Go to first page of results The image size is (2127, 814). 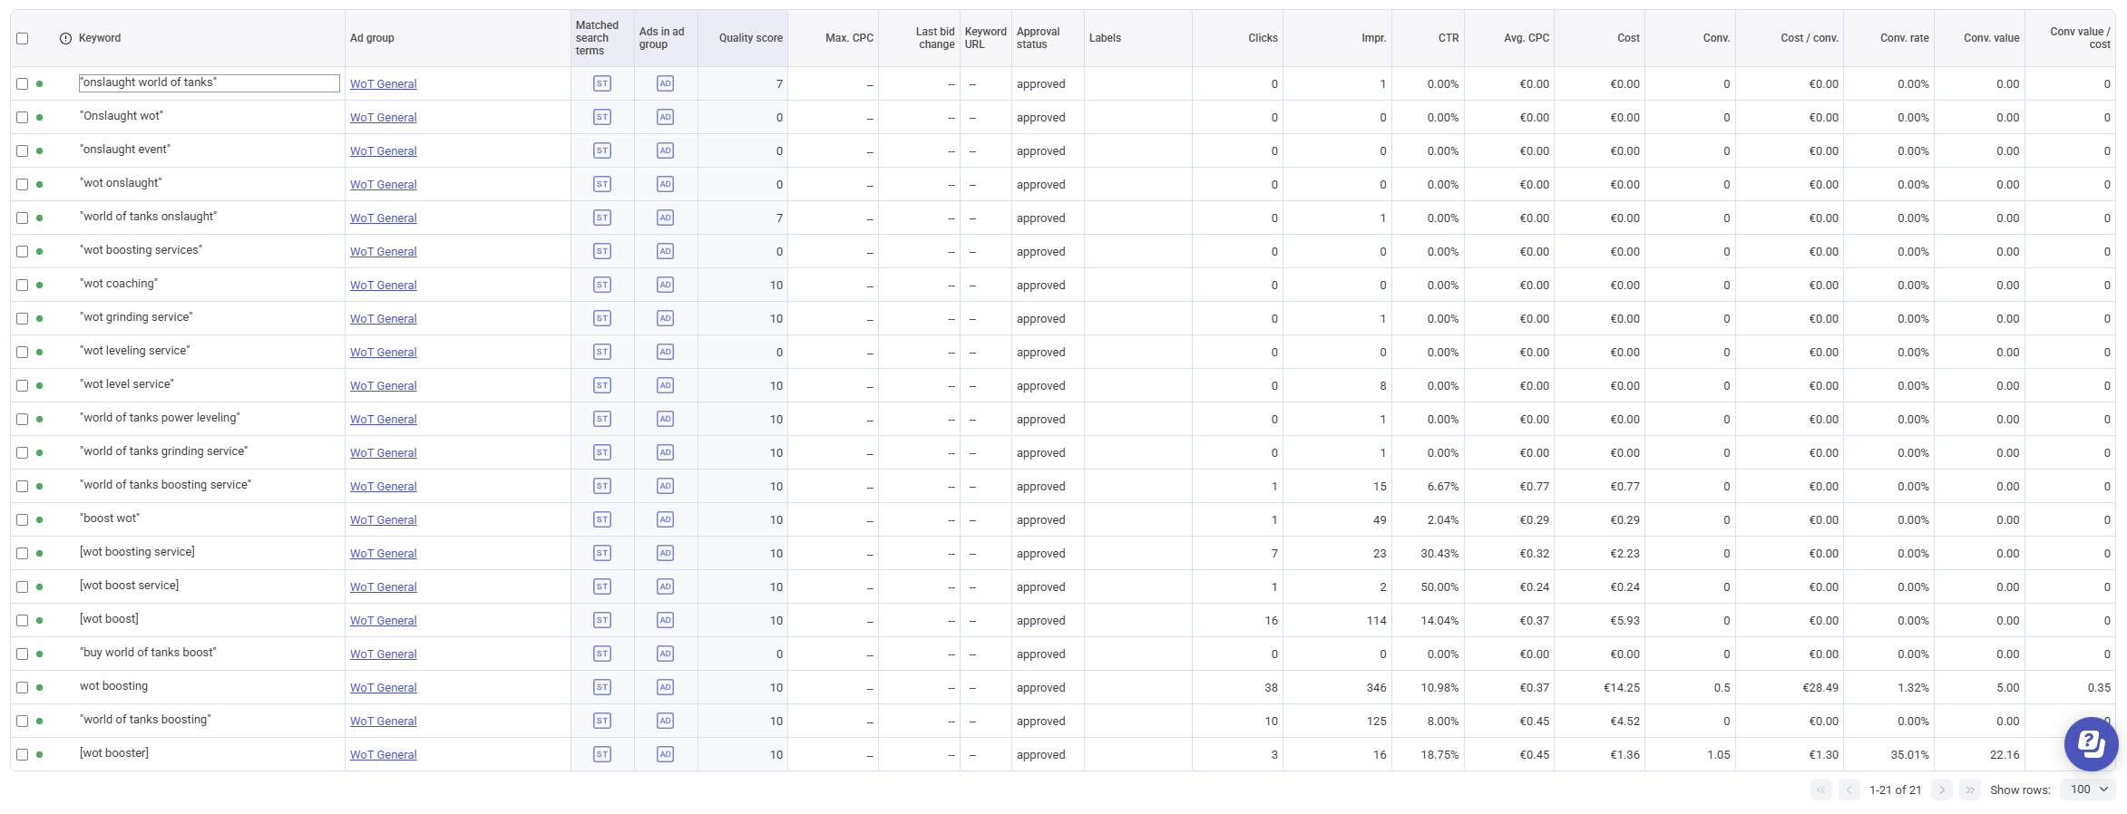pyautogui.click(x=1820, y=790)
